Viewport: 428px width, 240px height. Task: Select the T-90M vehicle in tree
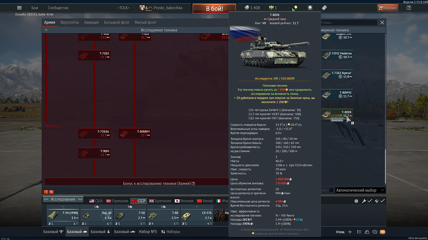(94, 153)
